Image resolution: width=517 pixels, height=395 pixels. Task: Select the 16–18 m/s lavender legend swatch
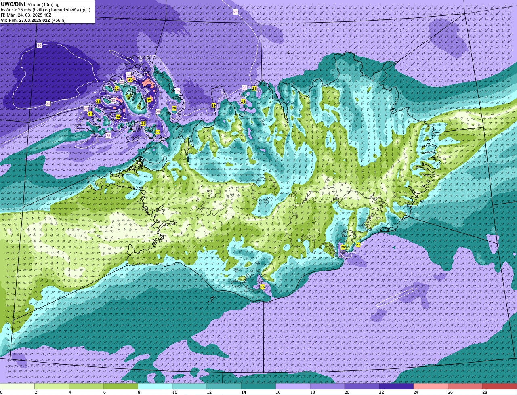[293, 386]
